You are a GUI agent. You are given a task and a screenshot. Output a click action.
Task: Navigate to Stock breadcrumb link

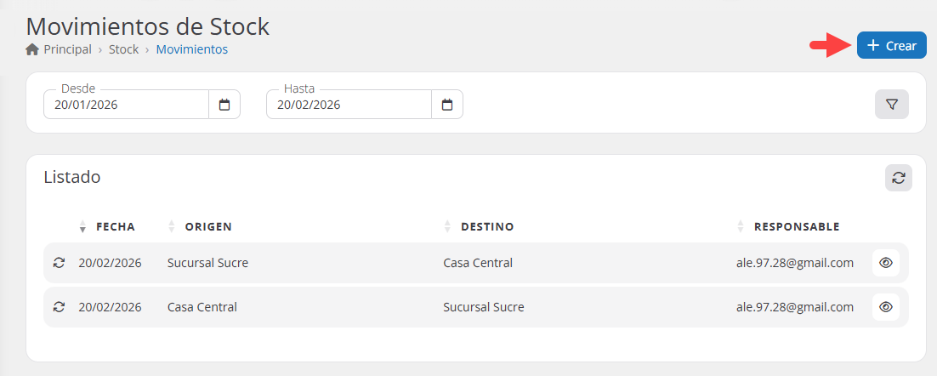(123, 49)
